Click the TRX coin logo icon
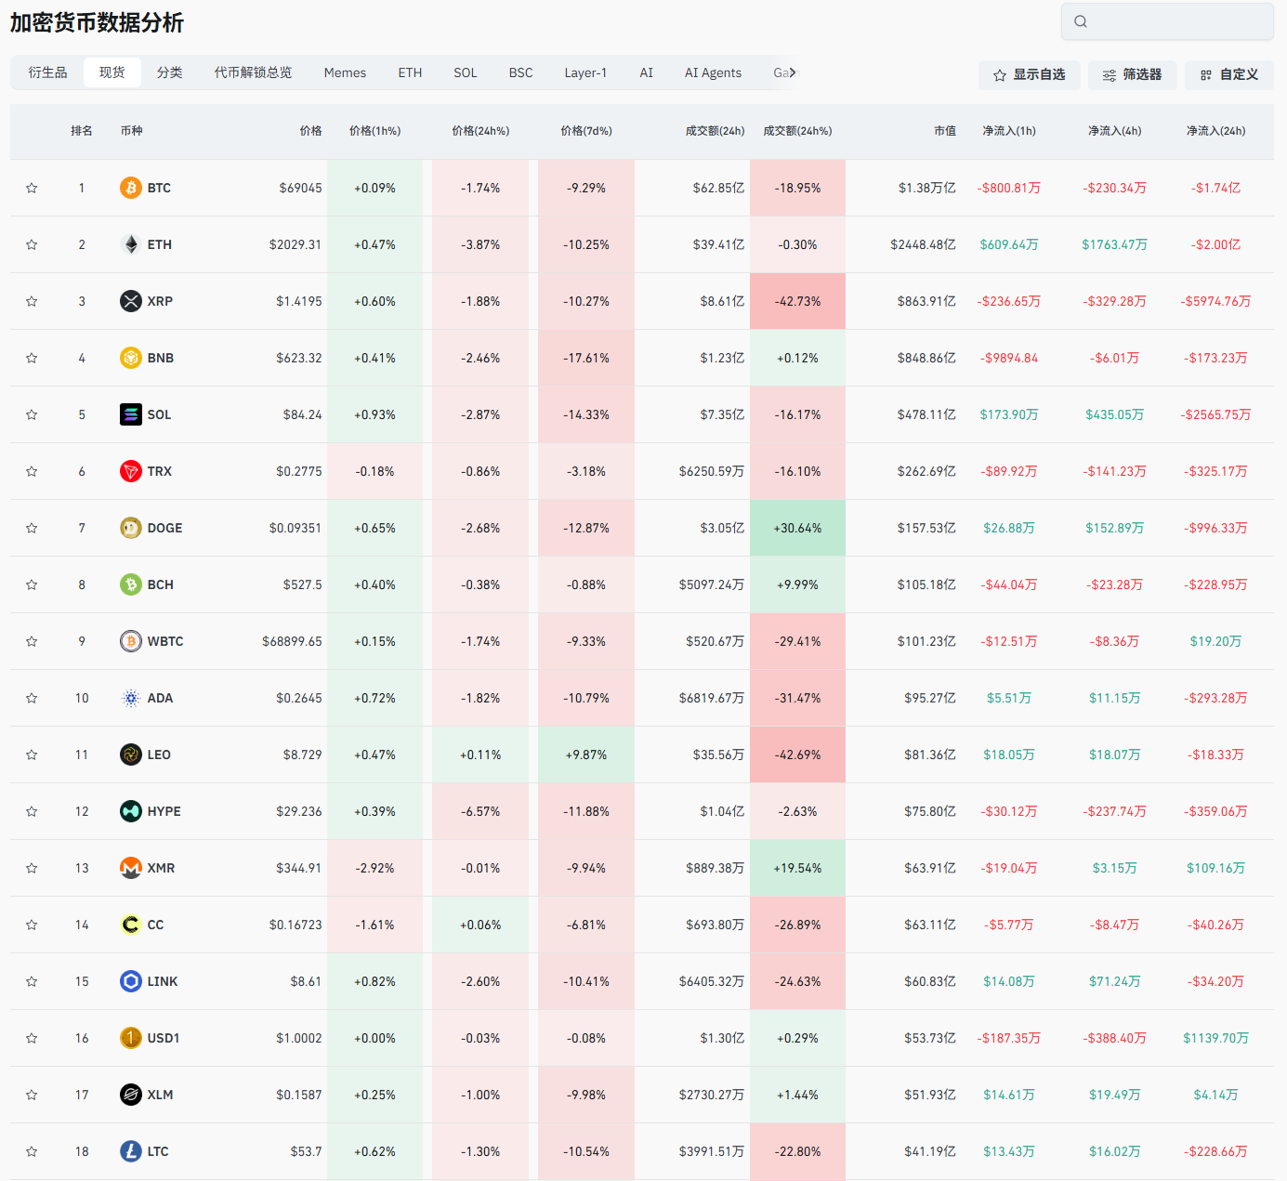 pos(131,471)
